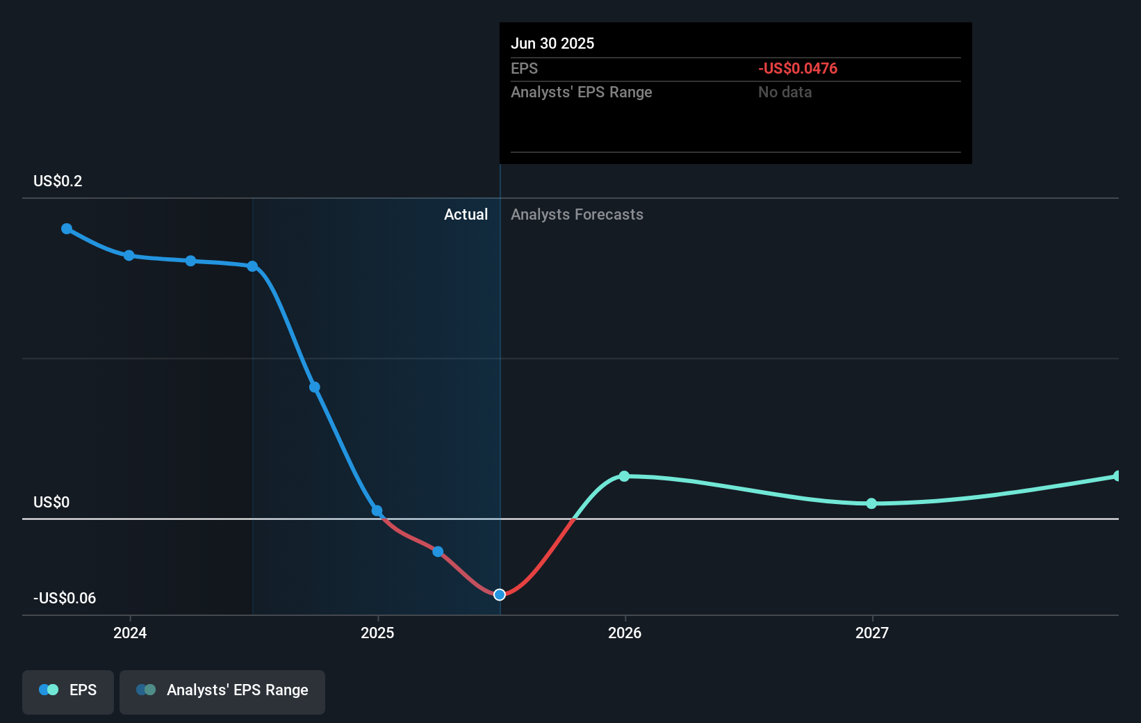Toggle EPS series visibility in legend
1141x723 pixels.
point(67,692)
